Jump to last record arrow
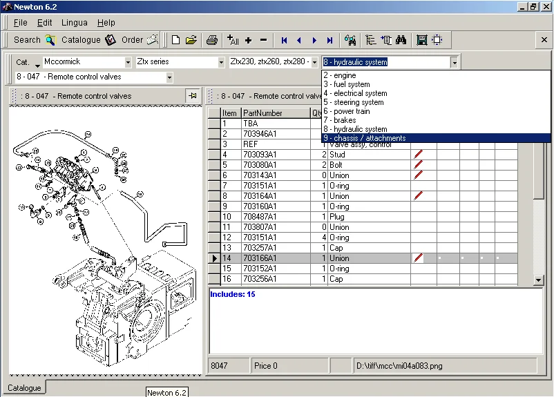 coord(329,40)
